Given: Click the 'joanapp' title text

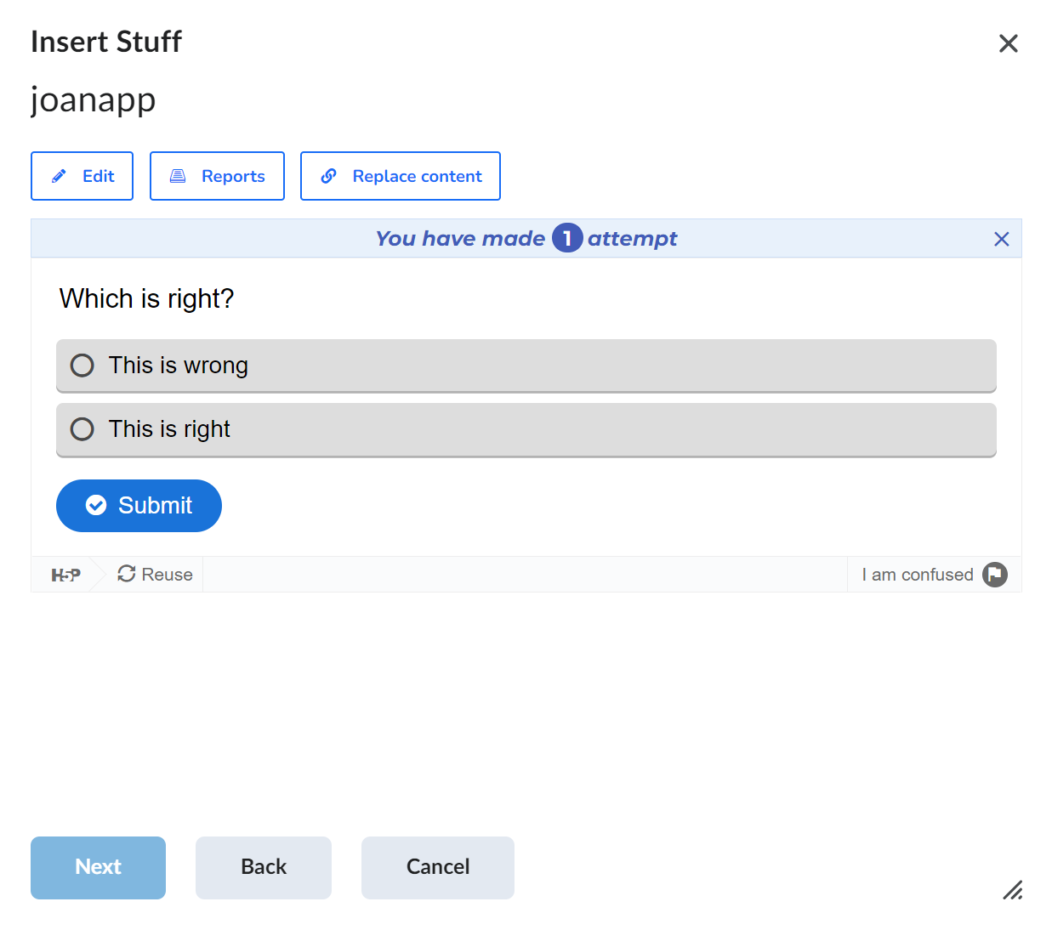Looking at the screenshot, I should pyautogui.click(x=94, y=99).
